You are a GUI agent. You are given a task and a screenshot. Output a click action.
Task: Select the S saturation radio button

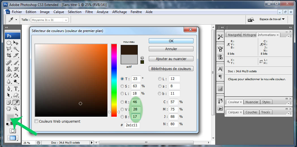122,86
